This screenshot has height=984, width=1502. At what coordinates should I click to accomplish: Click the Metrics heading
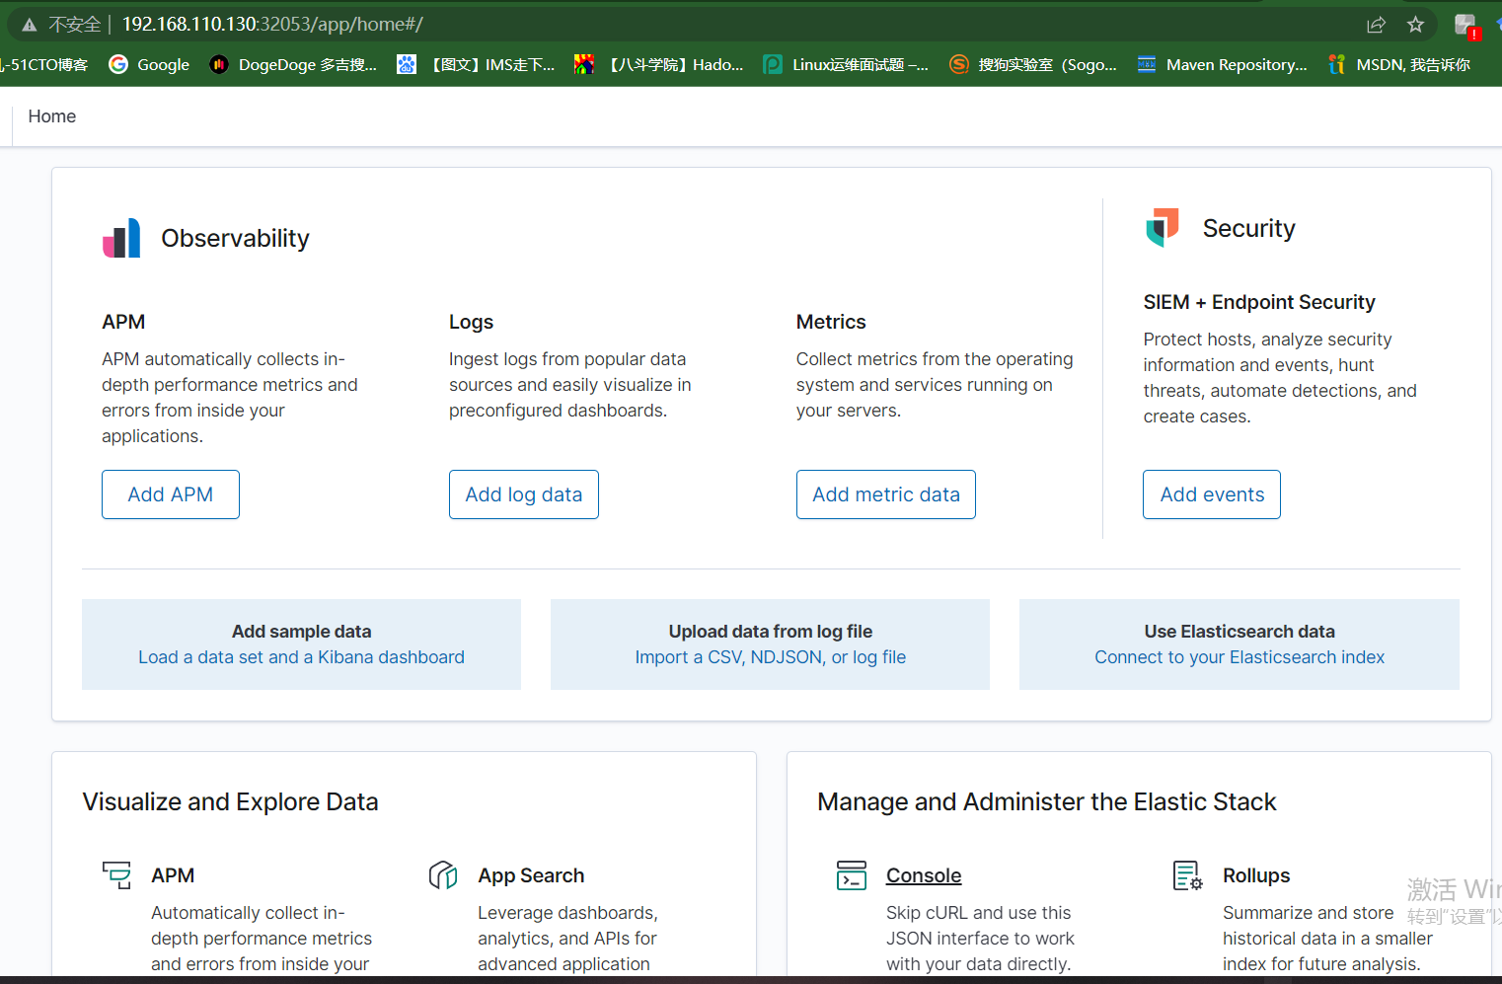831,322
